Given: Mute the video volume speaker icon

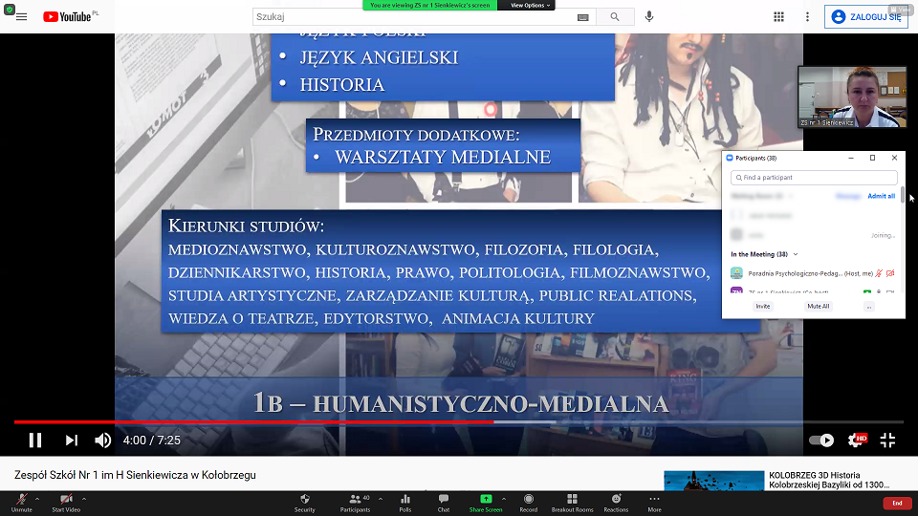Looking at the screenshot, I should tap(103, 440).
